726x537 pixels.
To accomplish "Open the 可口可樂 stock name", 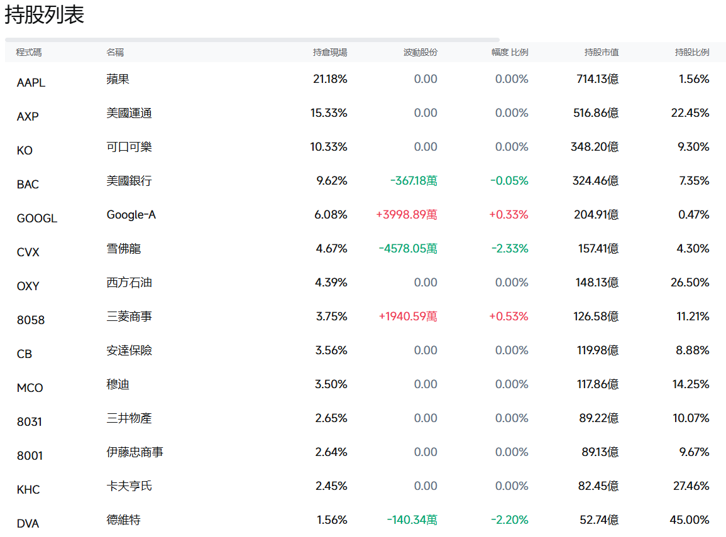I will (x=129, y=147).
